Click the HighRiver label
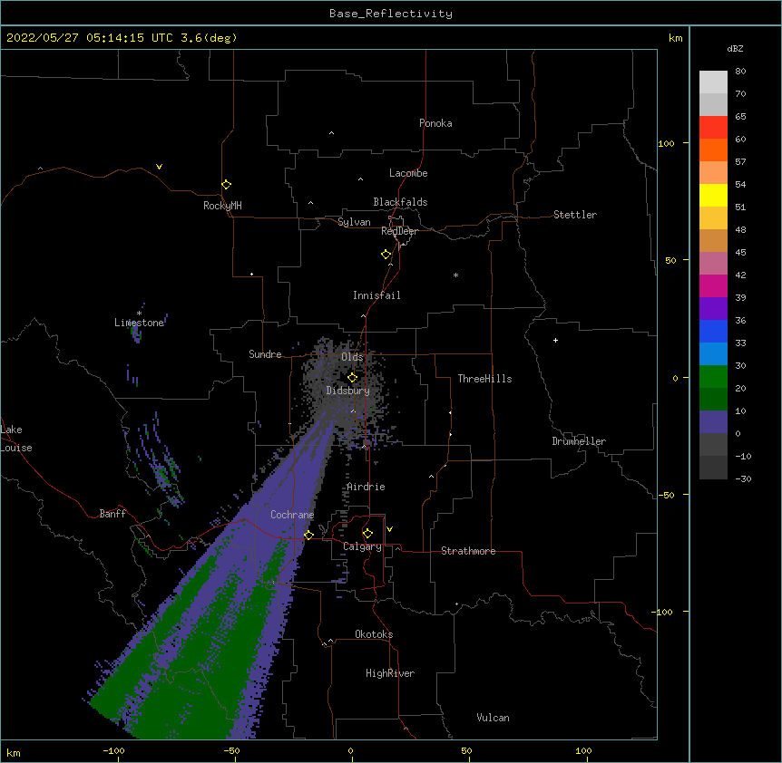This screenshot has height=763, width=782. coord(390,673)
